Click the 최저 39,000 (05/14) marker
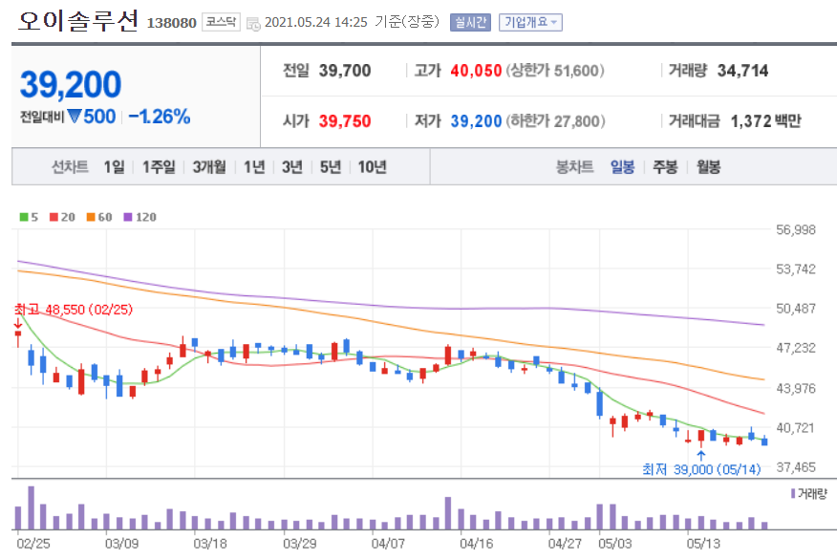Image resolution: width=837 pixels, height=560 pixels. [701, 469]
